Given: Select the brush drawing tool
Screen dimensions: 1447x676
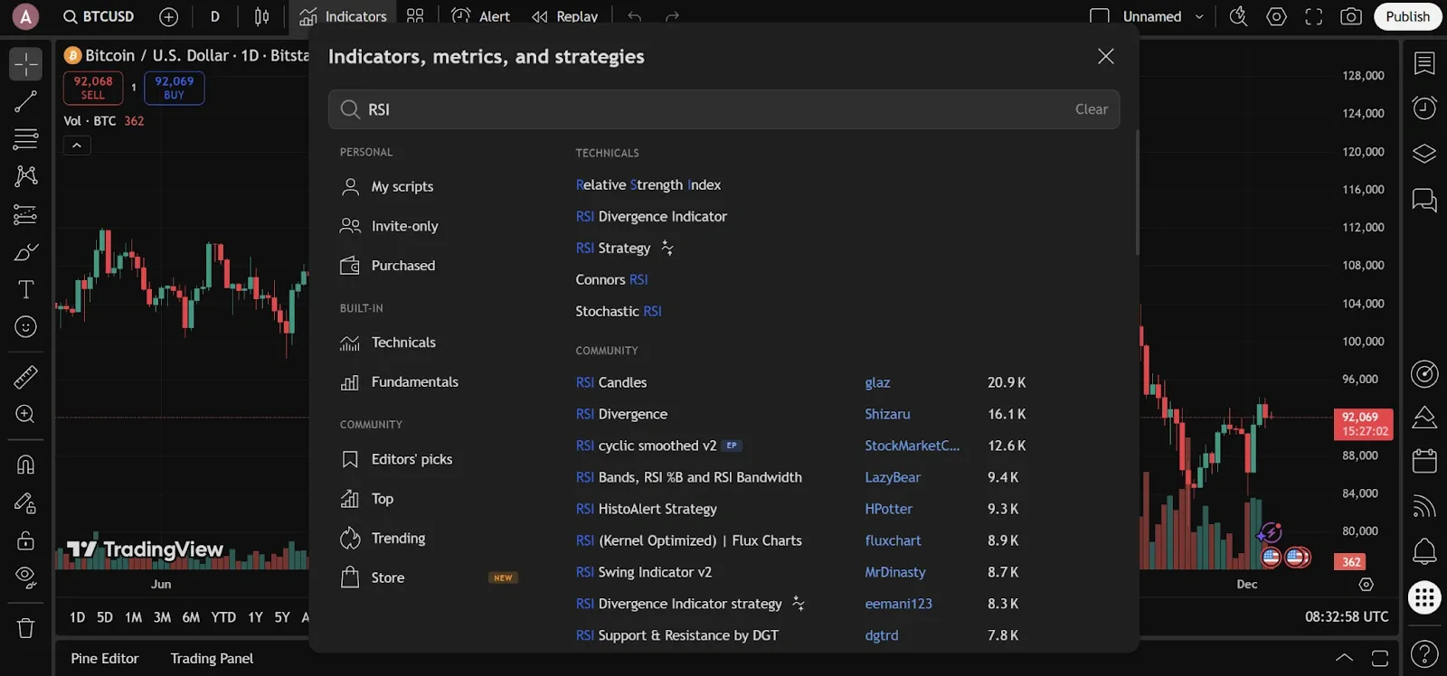Looking at the screenshot, I should coord(26,252).
